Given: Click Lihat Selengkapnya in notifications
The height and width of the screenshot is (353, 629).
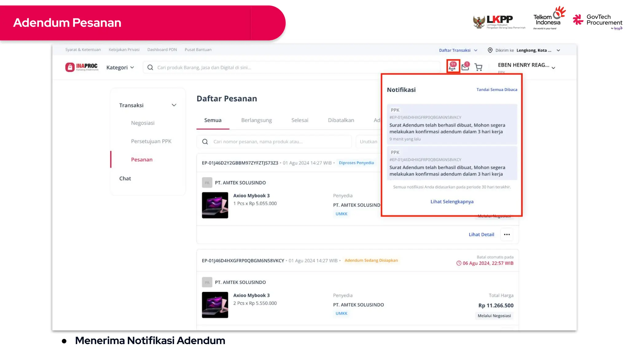Looking at the screenshot, I should click(x=452, y=202).
